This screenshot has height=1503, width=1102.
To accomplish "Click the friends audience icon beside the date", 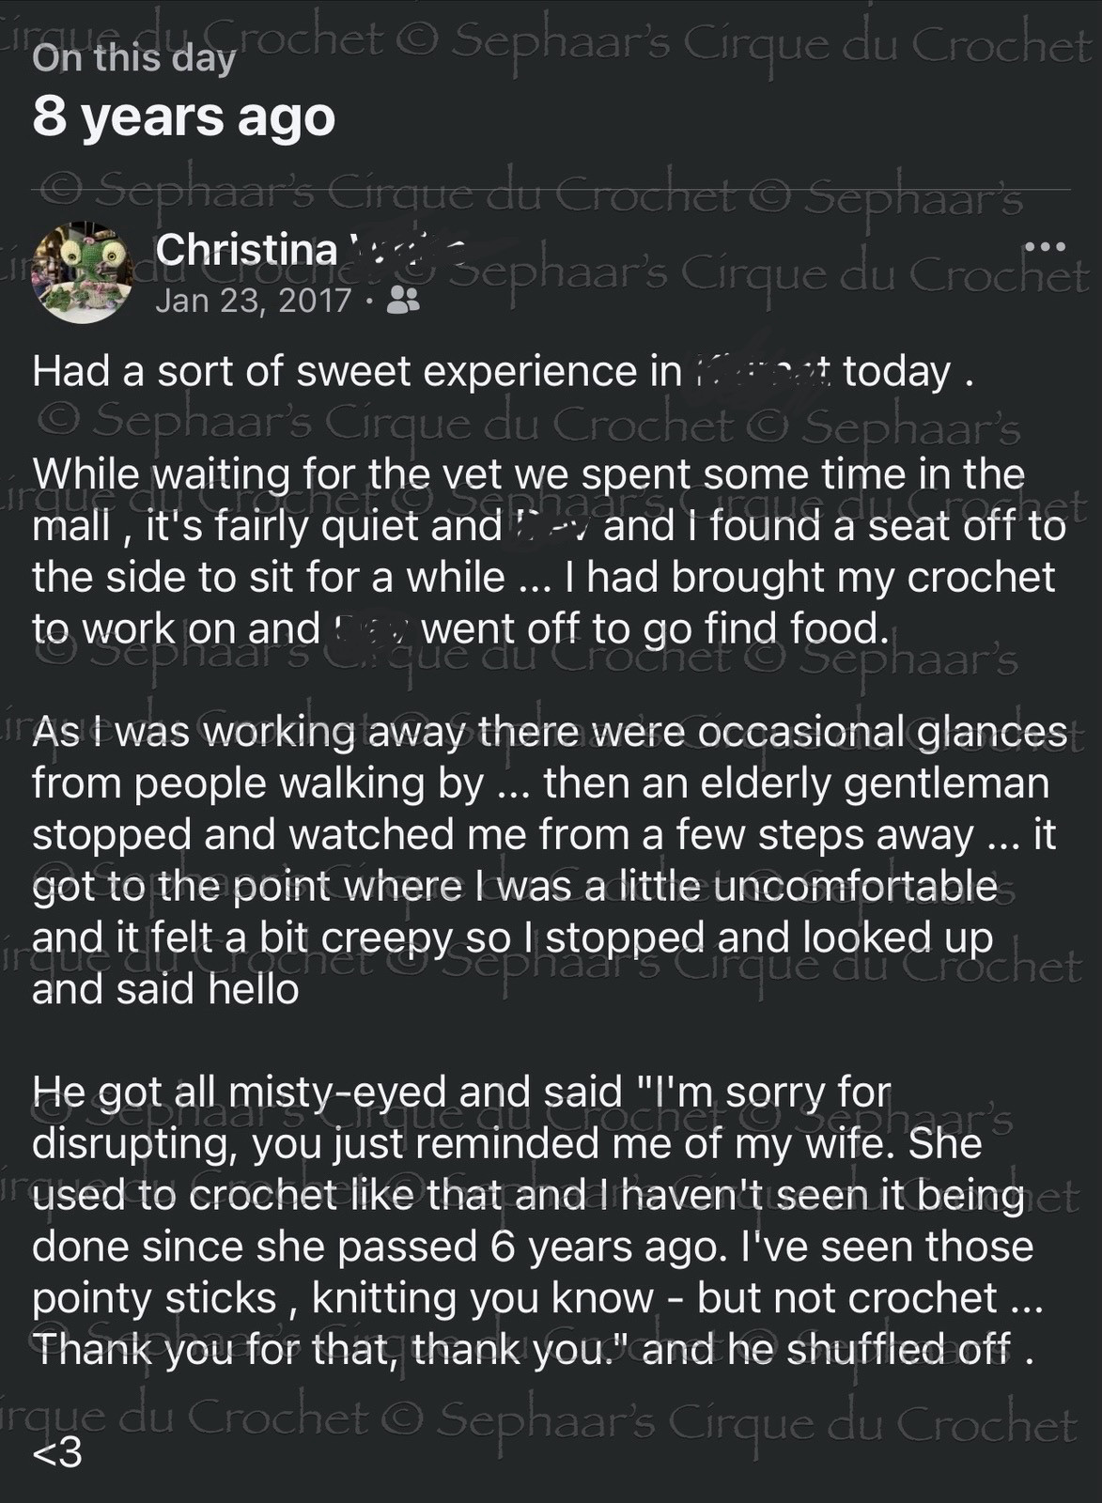I will tap(404, 301).
